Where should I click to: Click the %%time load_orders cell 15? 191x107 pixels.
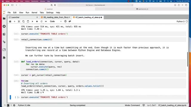[103, 84]
